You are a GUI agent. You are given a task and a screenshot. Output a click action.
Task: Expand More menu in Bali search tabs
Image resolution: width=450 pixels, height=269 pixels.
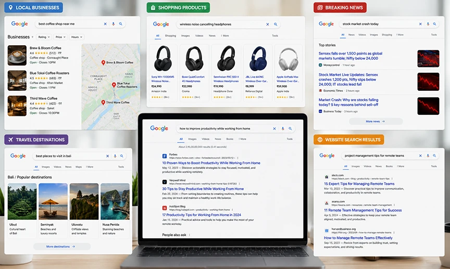[90, 167]
